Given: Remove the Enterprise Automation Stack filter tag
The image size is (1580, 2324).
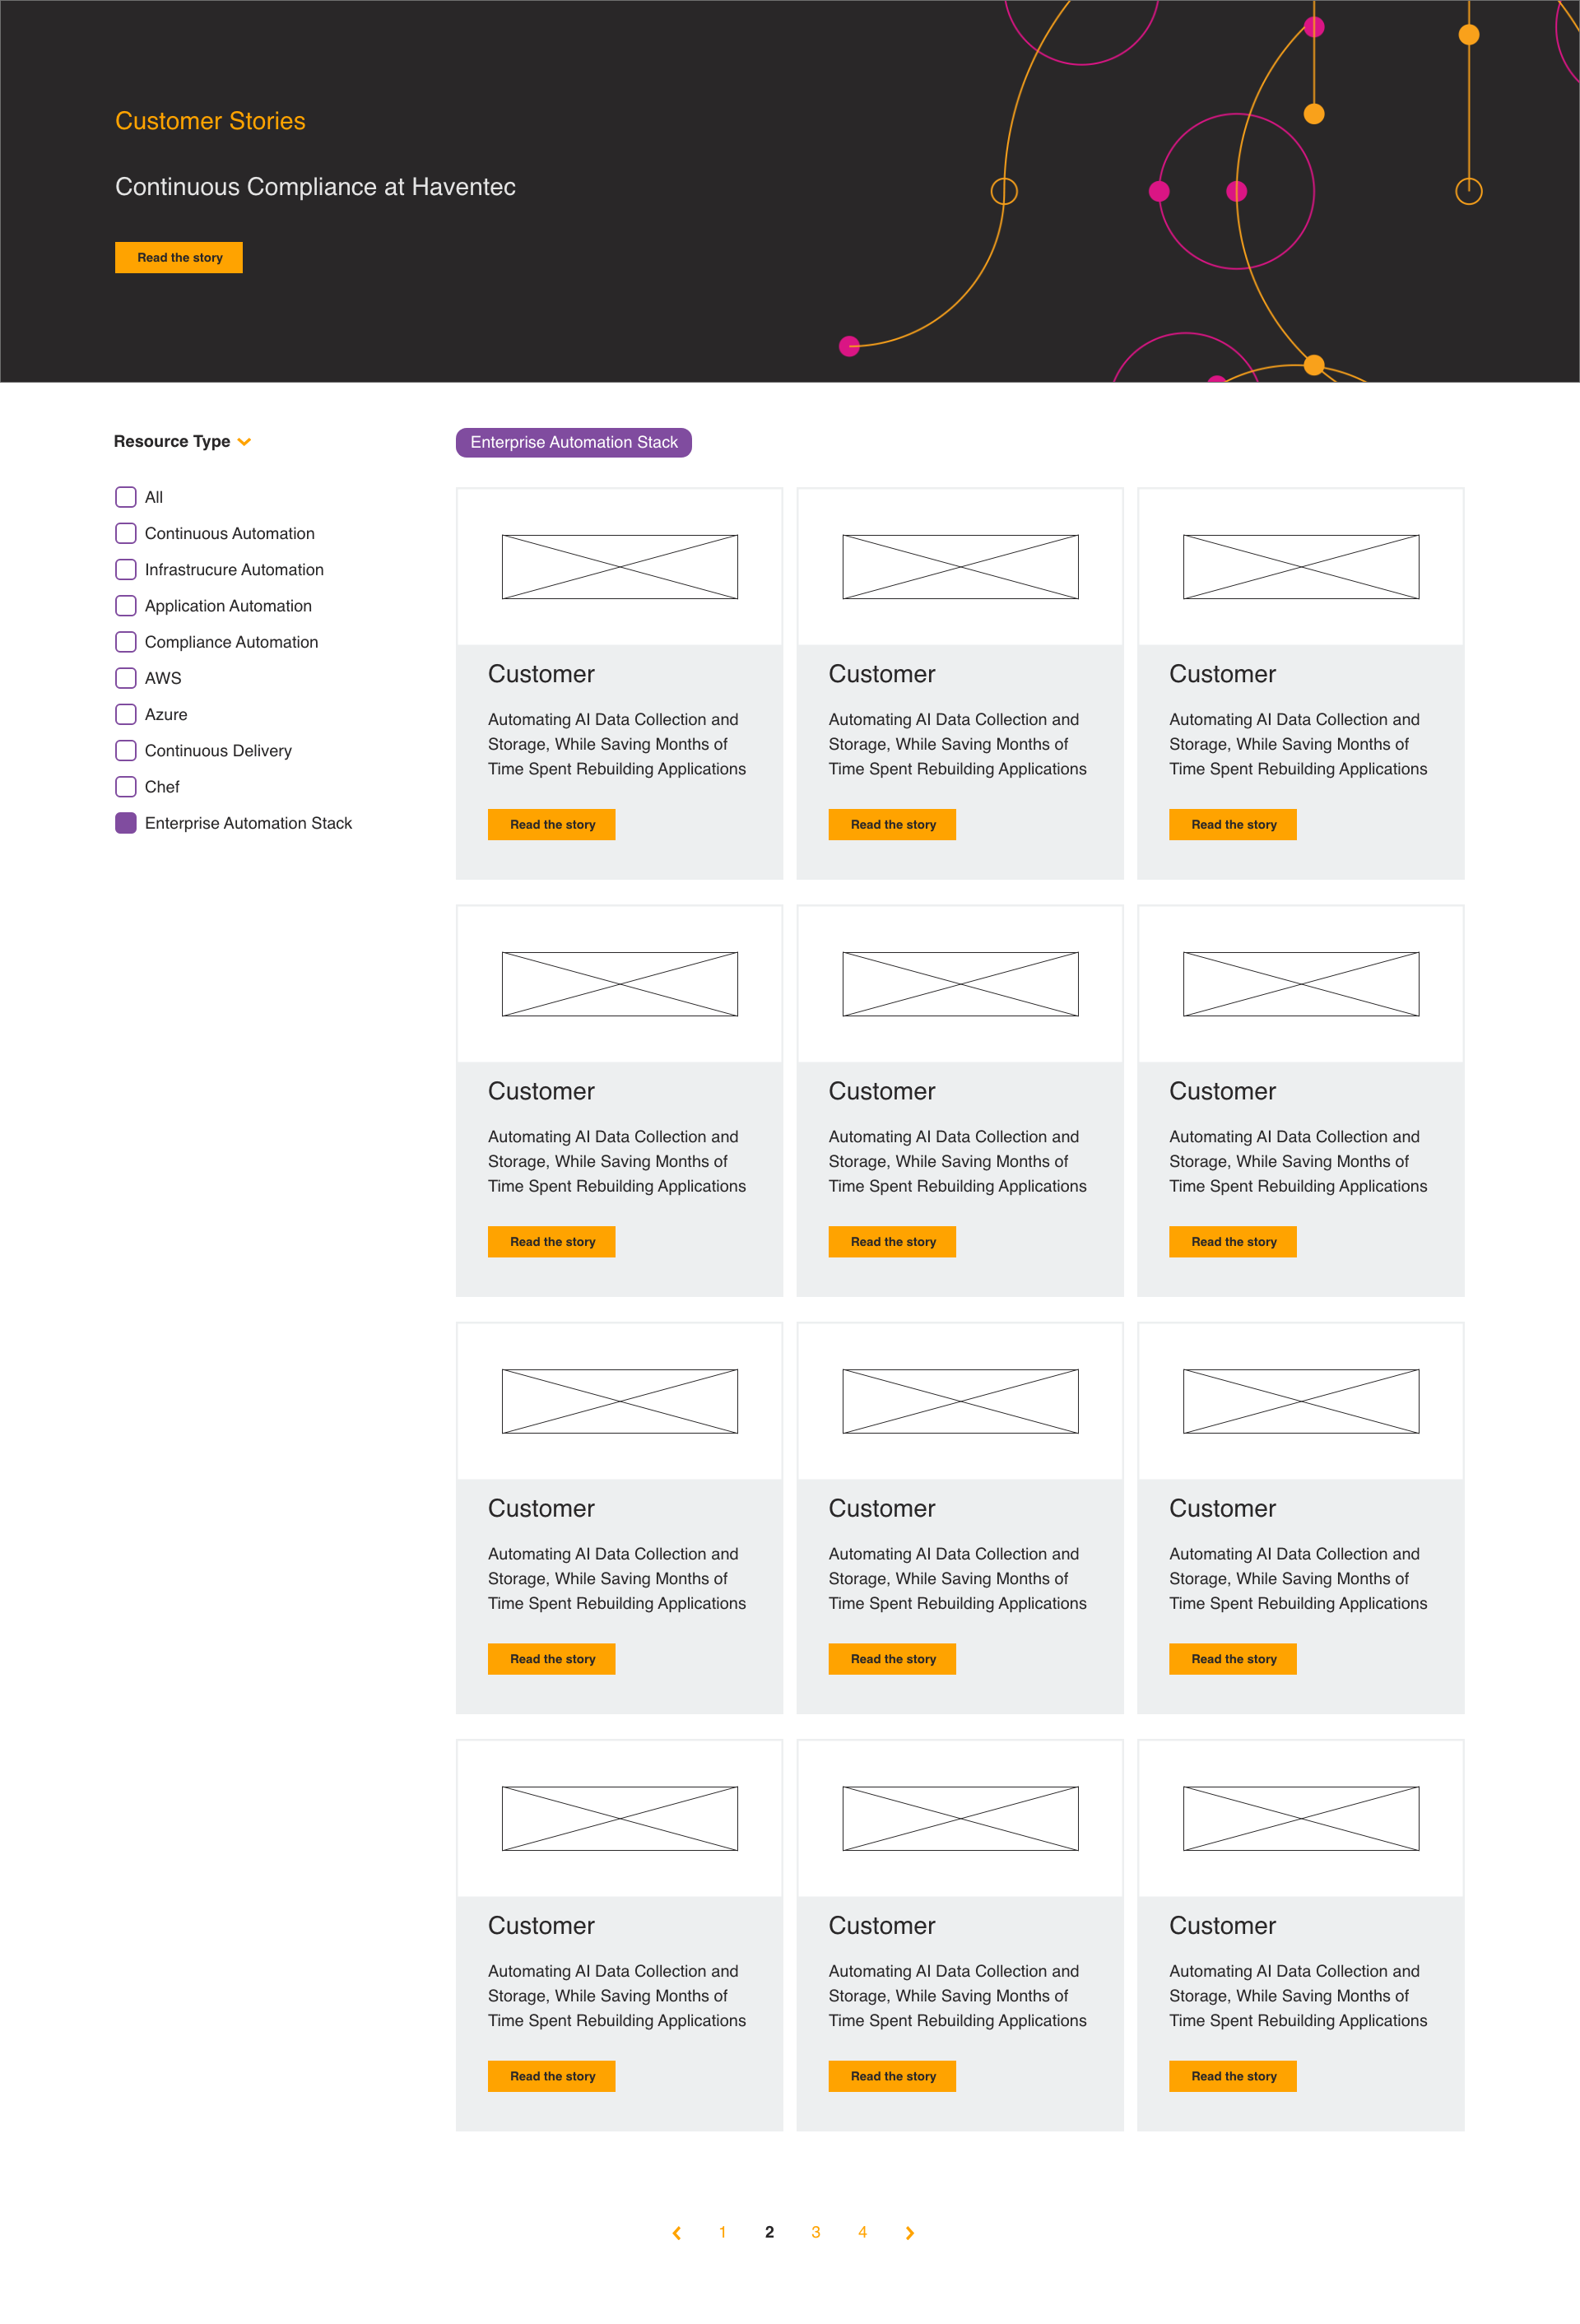Looking at the screenshot, I should 574,442.
